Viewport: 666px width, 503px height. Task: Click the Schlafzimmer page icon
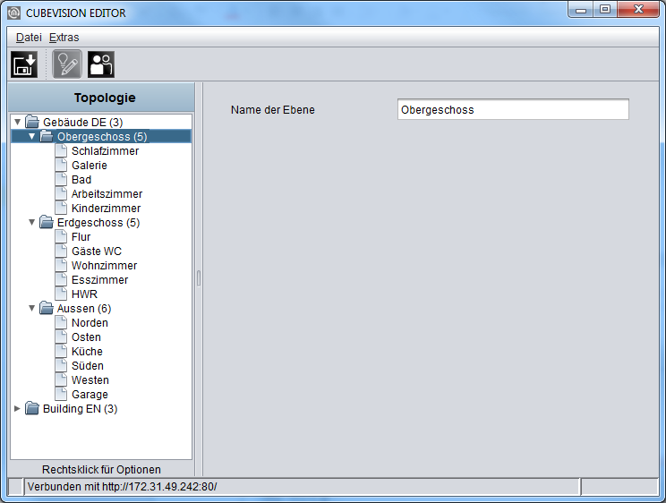pos(61,151)
